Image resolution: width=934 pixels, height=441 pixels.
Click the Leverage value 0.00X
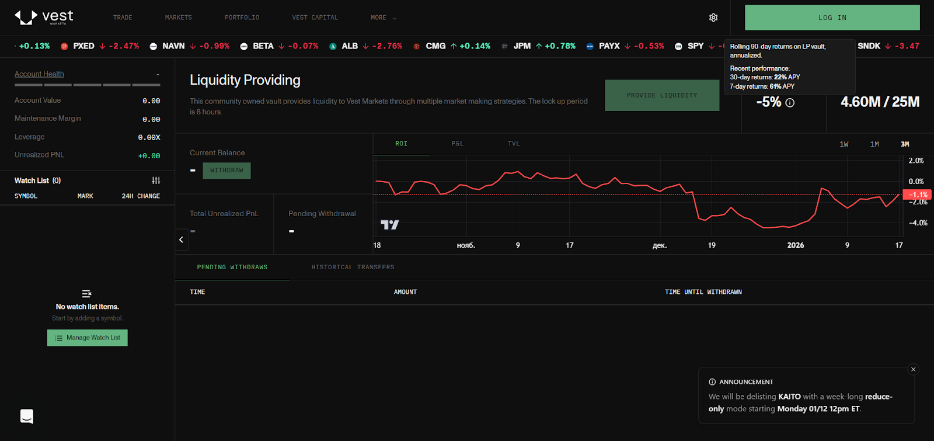coord(149,137)
